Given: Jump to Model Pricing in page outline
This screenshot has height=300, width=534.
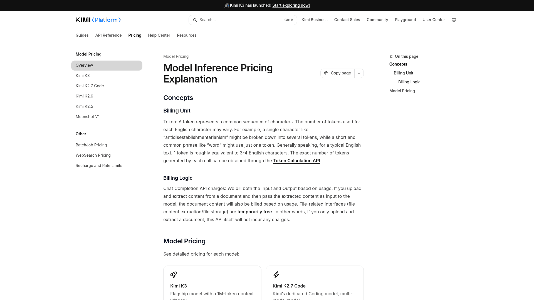Looking at the screenshot, I should pyautogui.click(x=402, y=91).
